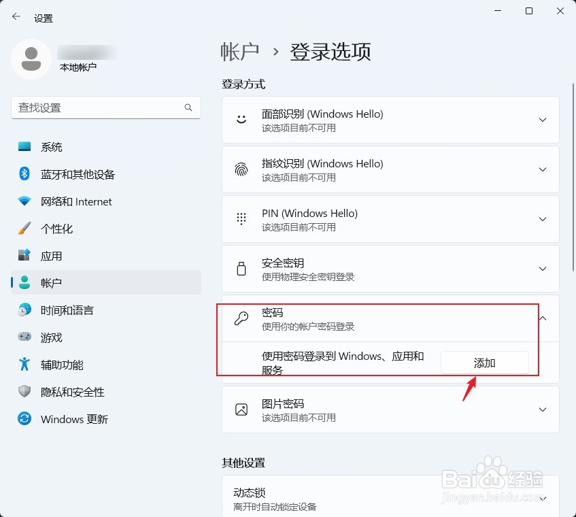Click the password key icon
576x517 pixels.
[241, 318]
